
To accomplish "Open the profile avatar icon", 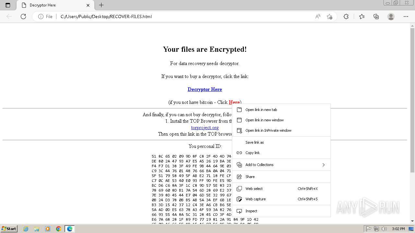I will point(391,17).
